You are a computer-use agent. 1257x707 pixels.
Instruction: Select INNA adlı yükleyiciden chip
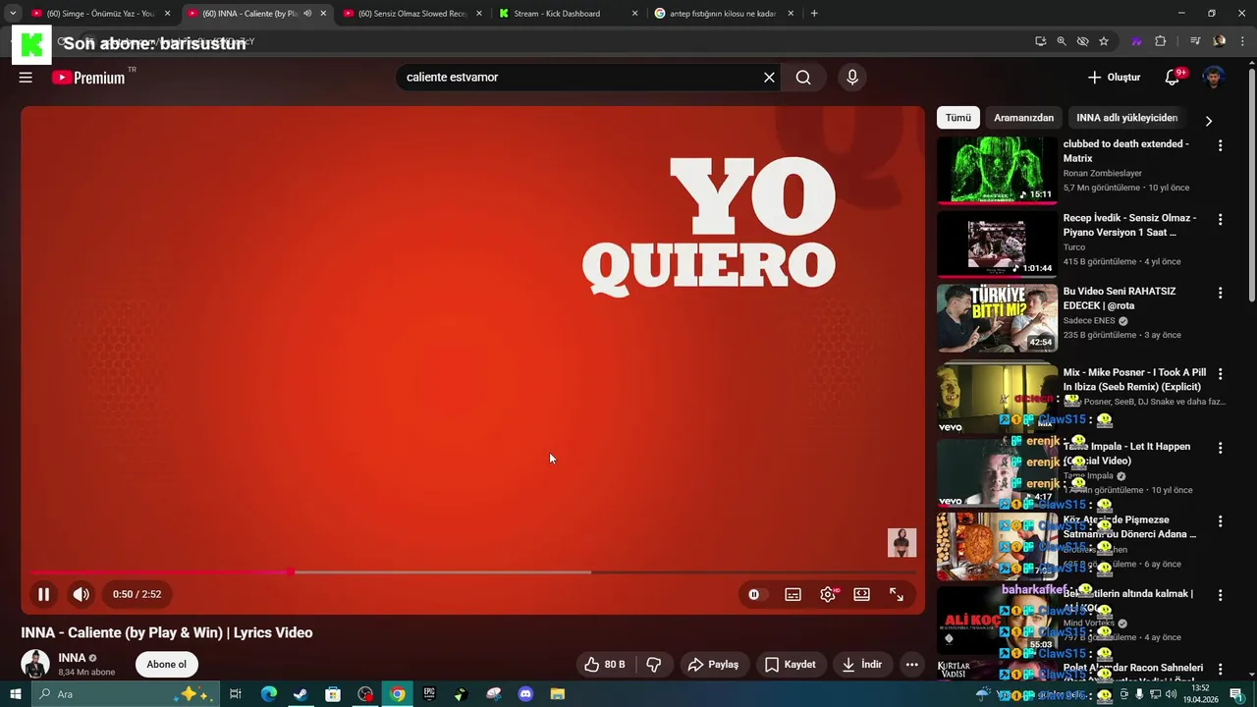(x=1126, y=118)
